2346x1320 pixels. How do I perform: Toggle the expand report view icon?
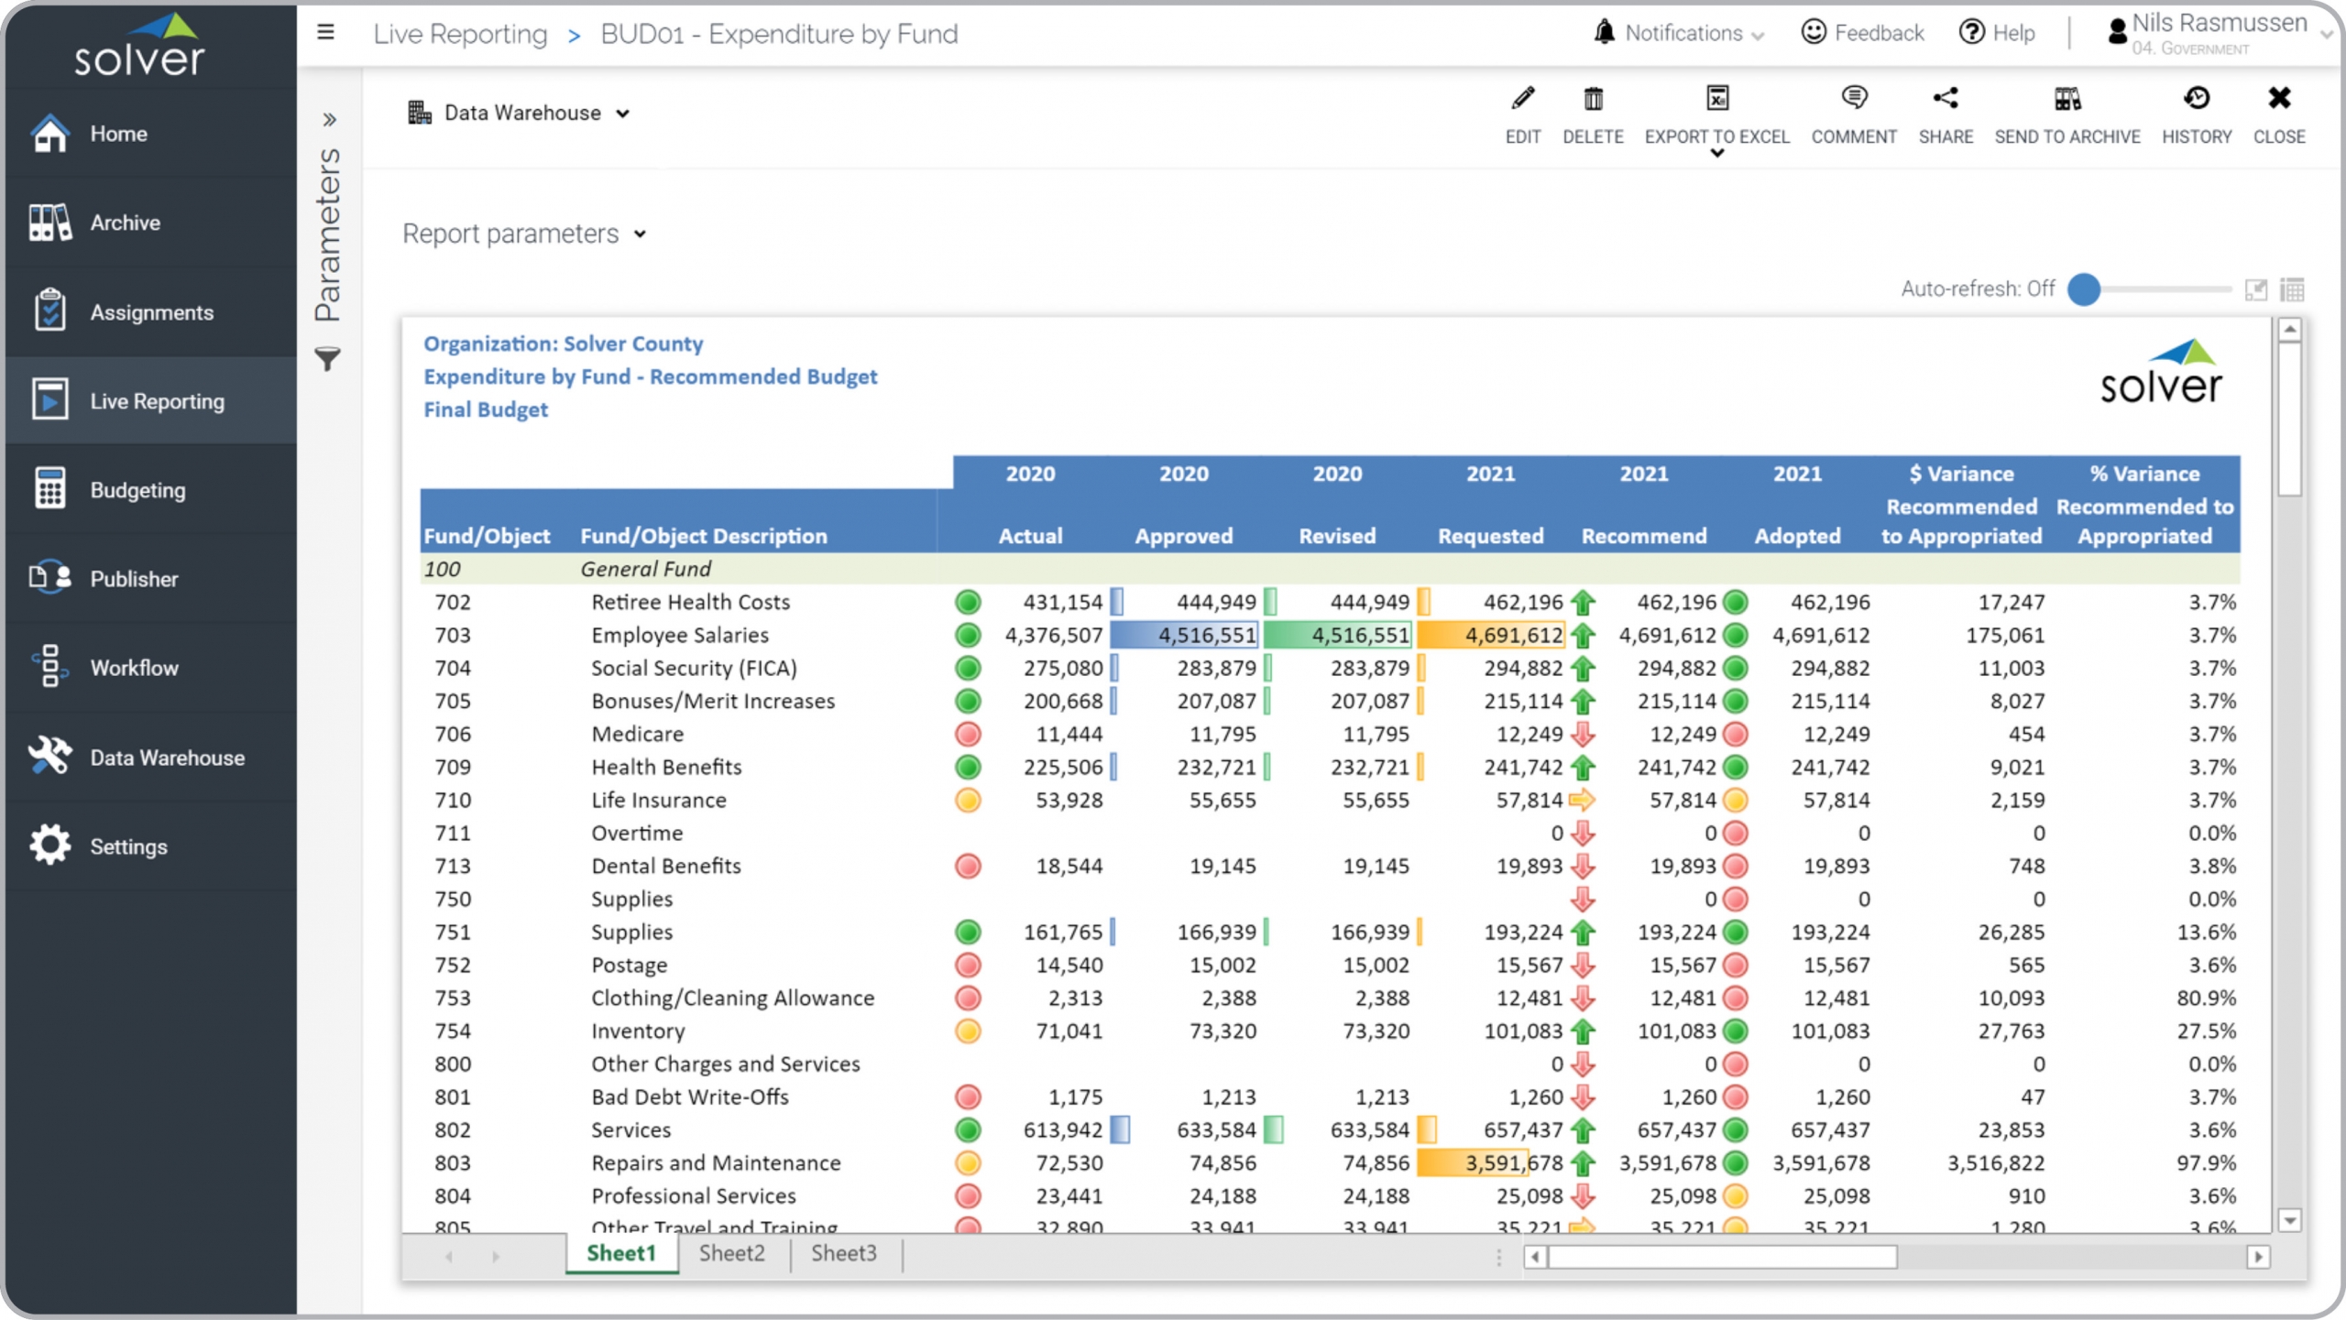click(2255, 290)
